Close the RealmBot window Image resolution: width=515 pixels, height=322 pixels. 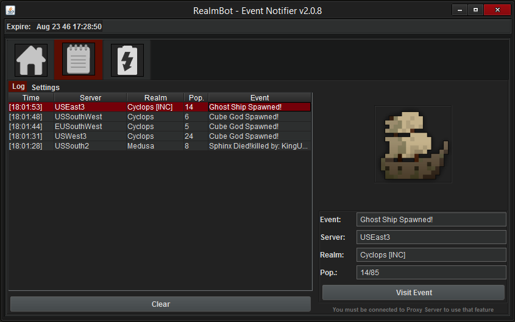(497, 10)
